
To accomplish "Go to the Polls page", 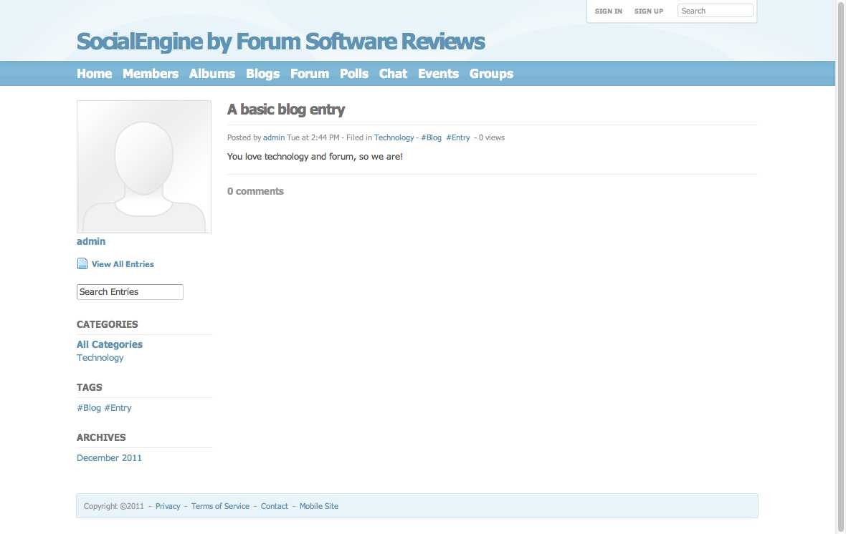I will point(354,74).
